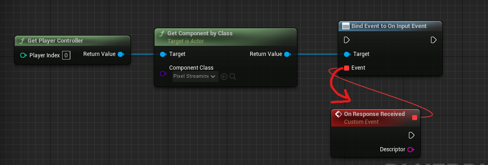The image size is (488, 165).
Task: Click On Response Received execution output pin
Action: point(412,135)
